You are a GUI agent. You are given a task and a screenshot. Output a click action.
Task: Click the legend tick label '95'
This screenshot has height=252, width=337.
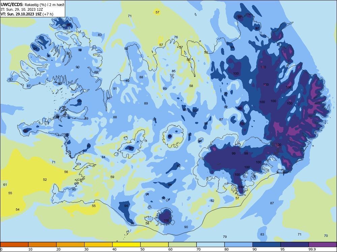click(x=283, y=249)
